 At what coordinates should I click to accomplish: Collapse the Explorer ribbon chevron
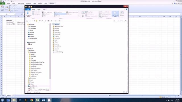[125, 9]
